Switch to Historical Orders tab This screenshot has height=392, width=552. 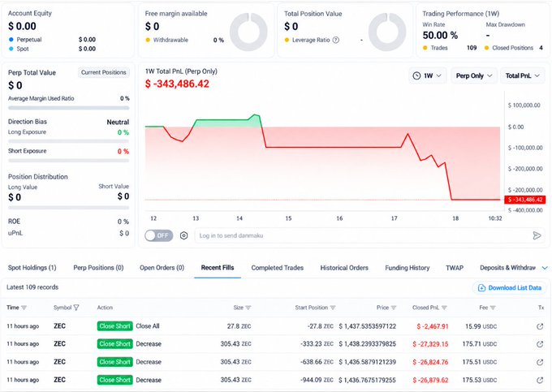(x=344, y=268)
